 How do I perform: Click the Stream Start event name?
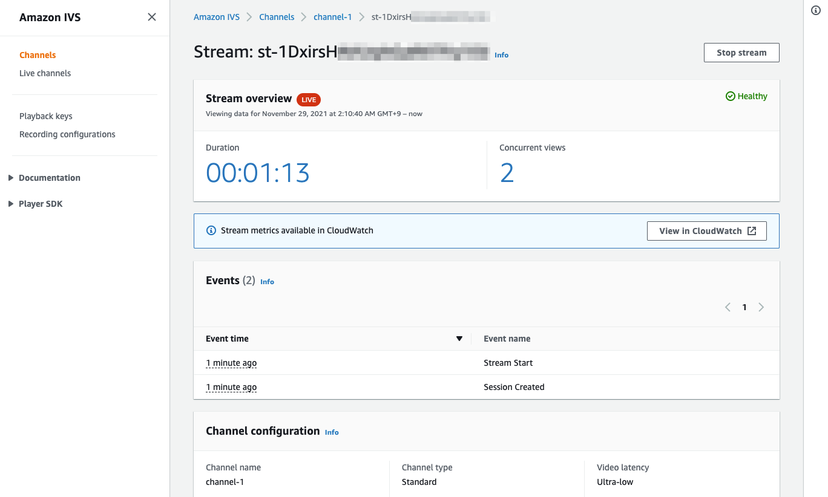[x=508, y=363]
